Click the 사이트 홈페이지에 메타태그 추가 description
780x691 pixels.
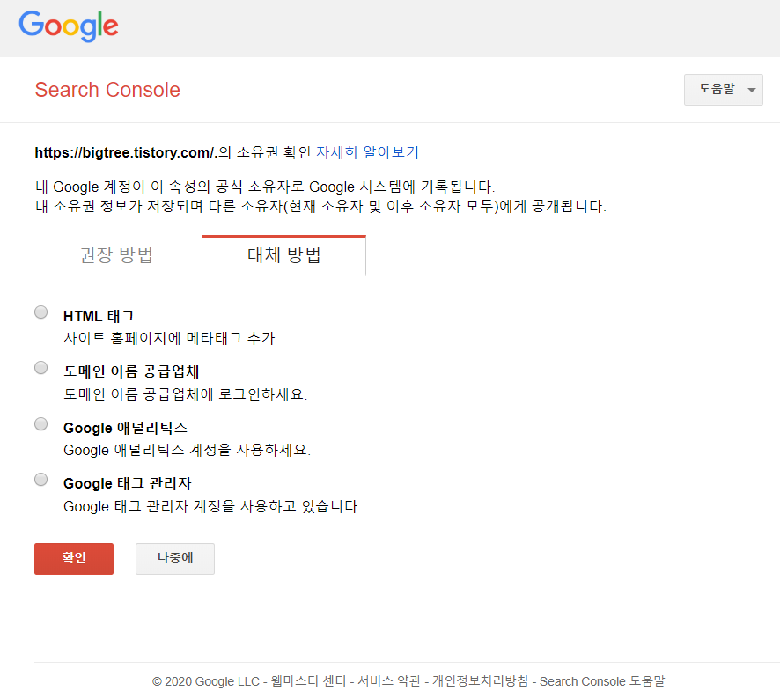(x=169, y=338)
